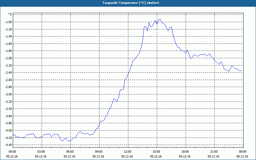Screen dimensions: 256x160
Task: Click the -1,00 y-axis label
Action: [9, 22]
